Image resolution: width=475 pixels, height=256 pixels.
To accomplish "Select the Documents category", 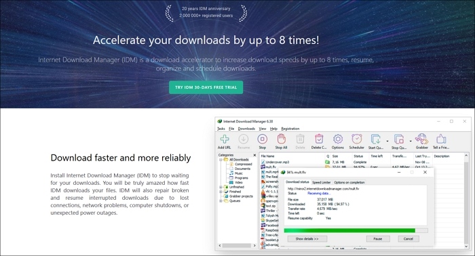I will 242,169.
